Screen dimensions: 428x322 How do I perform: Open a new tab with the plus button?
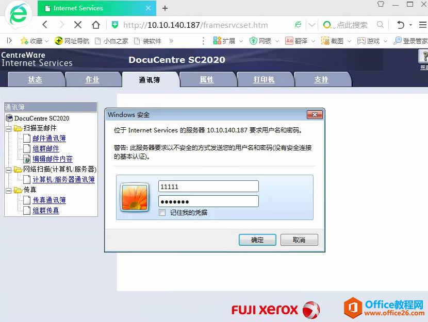[165, 8]
